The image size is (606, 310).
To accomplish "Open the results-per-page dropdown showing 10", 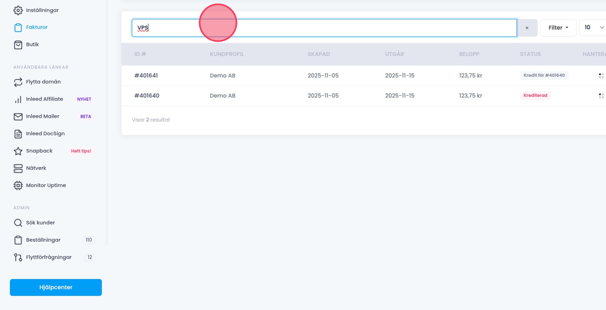I will pos(593,28).
